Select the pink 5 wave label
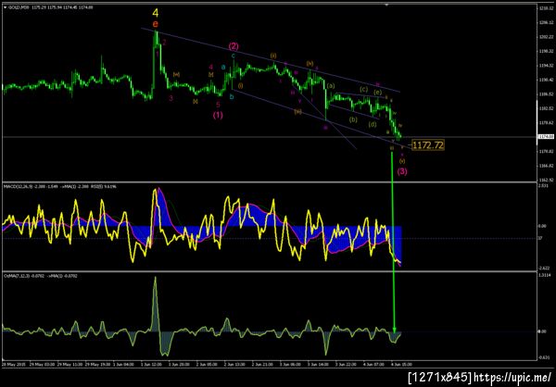This screenshot has height=387, width=556. tap(218, 105)
